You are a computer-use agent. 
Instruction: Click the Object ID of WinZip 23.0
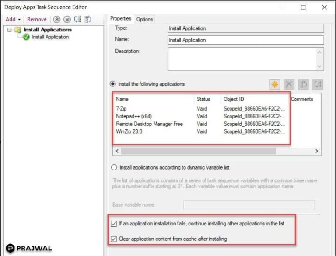point(254,131)
